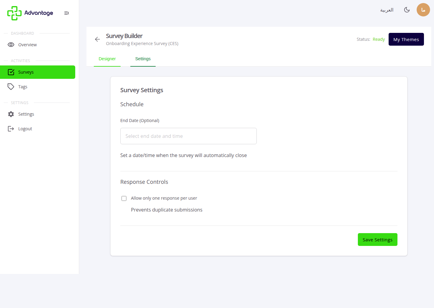Click the Advantage logo

(30, 13)
